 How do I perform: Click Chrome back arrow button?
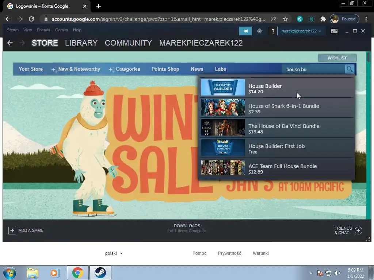(8, 19)
